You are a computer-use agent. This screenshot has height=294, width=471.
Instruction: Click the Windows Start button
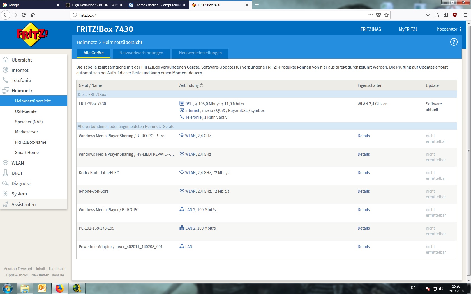coord(8,288)
